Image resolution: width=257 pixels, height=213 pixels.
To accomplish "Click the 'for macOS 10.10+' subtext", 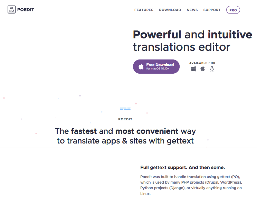I will tap(158, 68).
